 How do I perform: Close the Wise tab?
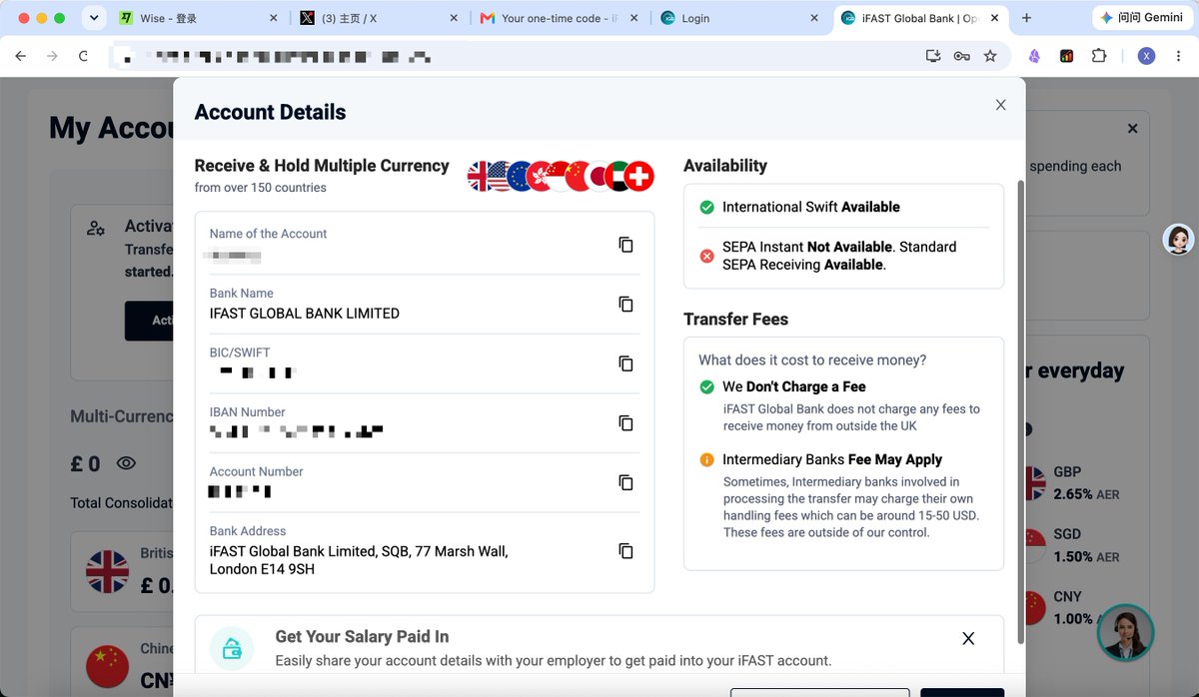(274, 18)
